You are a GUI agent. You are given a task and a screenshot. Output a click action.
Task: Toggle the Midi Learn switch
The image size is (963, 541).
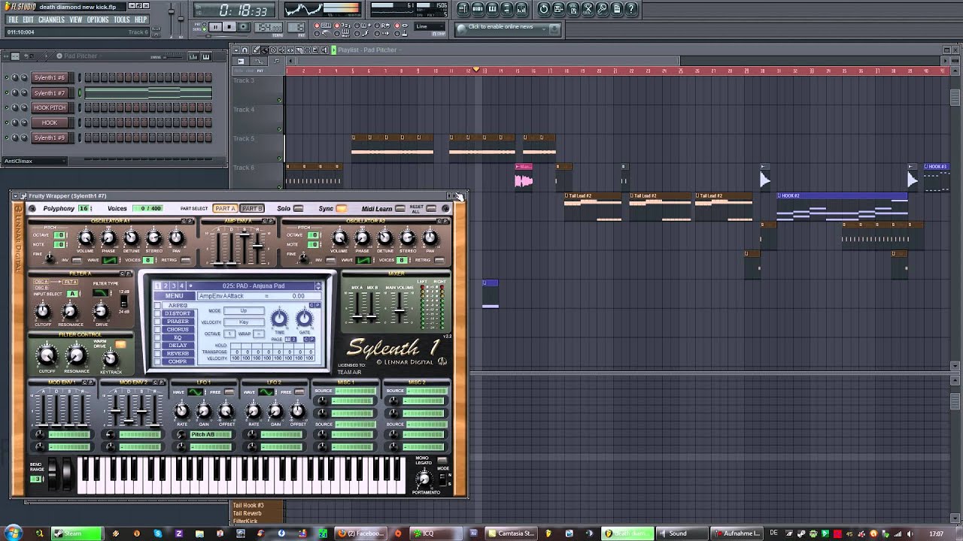[400, 208]
